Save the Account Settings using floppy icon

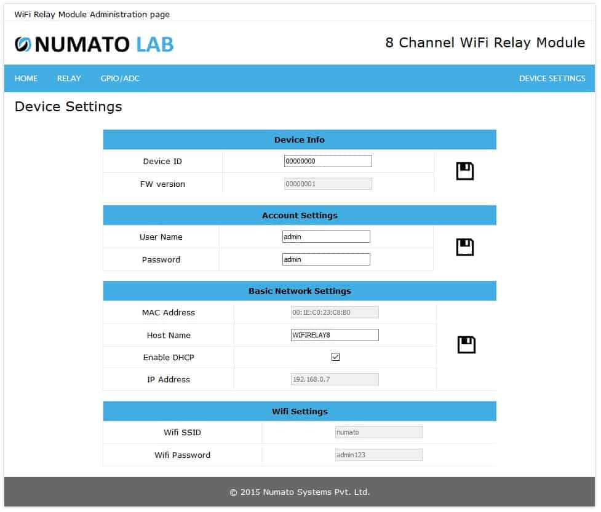pyautogui.click(x=464, y=247)
